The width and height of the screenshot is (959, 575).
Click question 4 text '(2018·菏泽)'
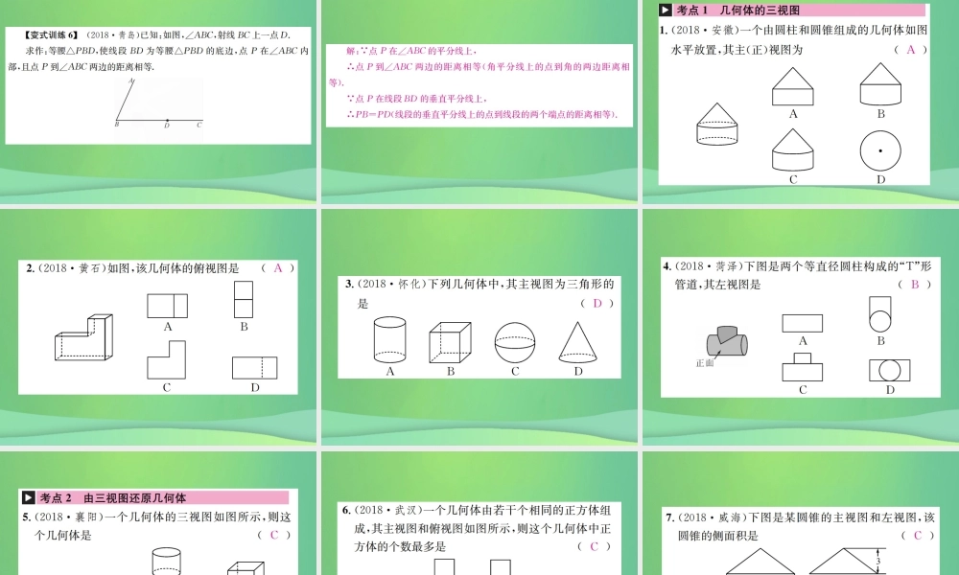pos(709,266)
